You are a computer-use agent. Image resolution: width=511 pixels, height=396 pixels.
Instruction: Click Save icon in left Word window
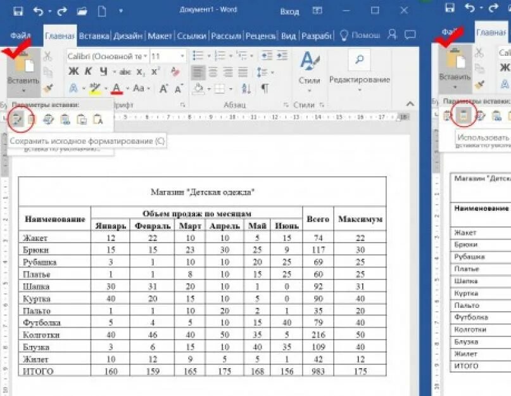[18, 11]
